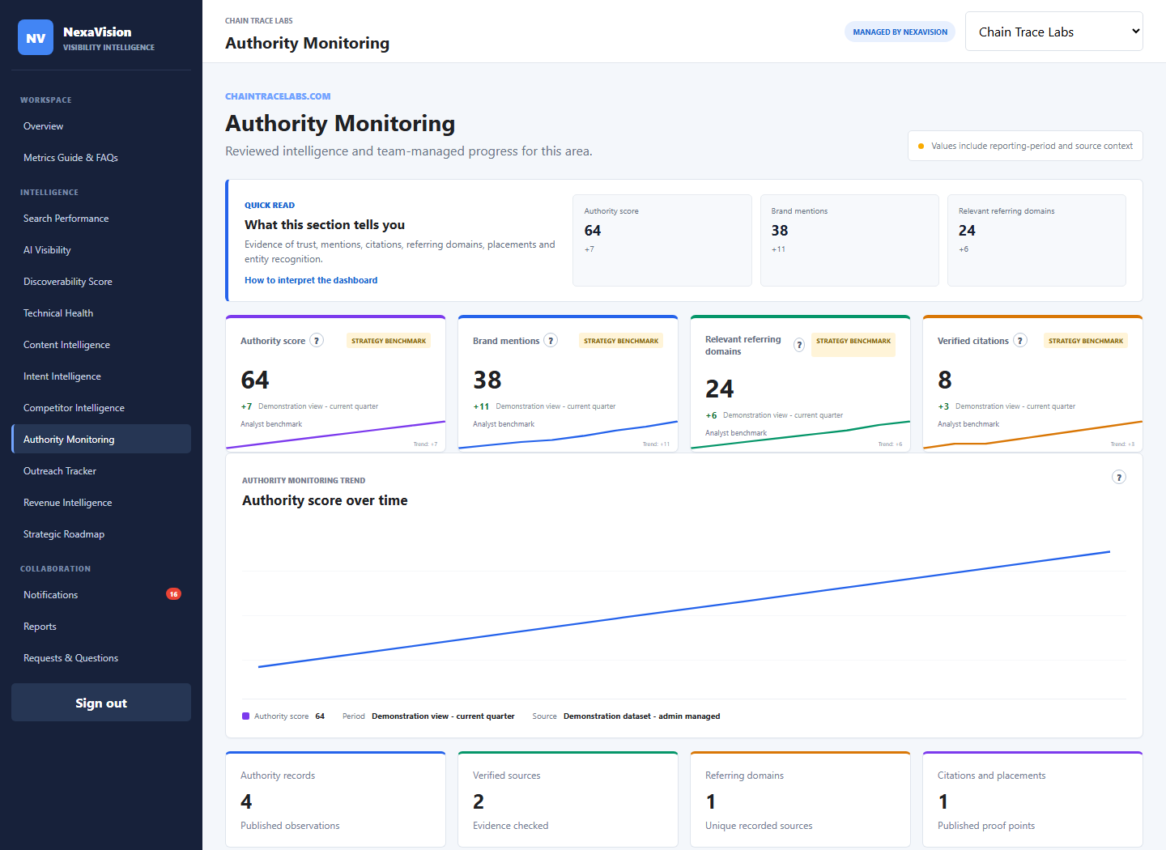This screenshot has width=1166, height=850.
Task: Click Quick Read Brand mentions tile showing 38
Action: [849, 240]
